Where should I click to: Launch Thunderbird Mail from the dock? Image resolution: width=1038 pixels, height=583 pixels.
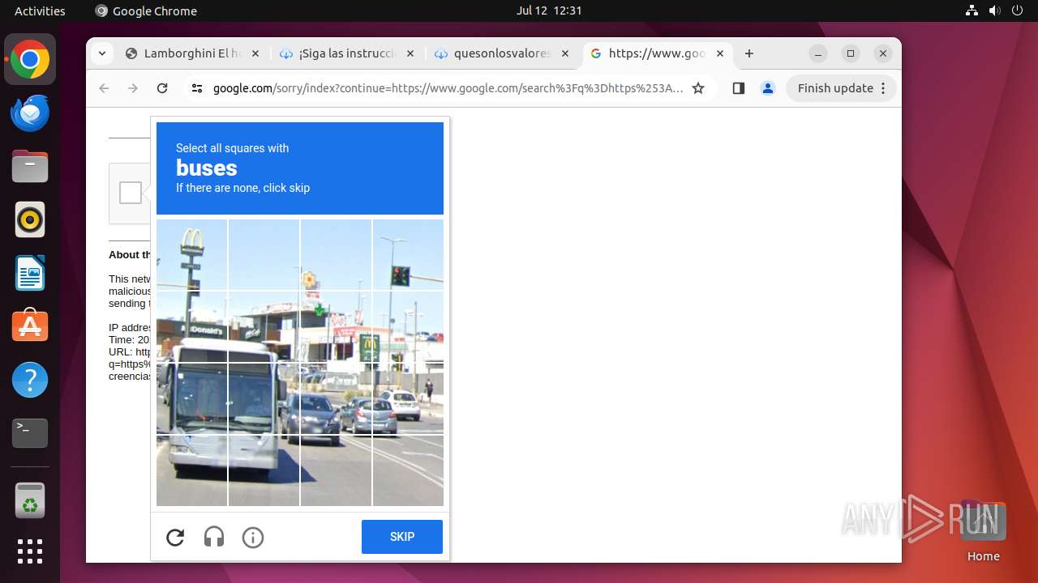tap(30, 113)
